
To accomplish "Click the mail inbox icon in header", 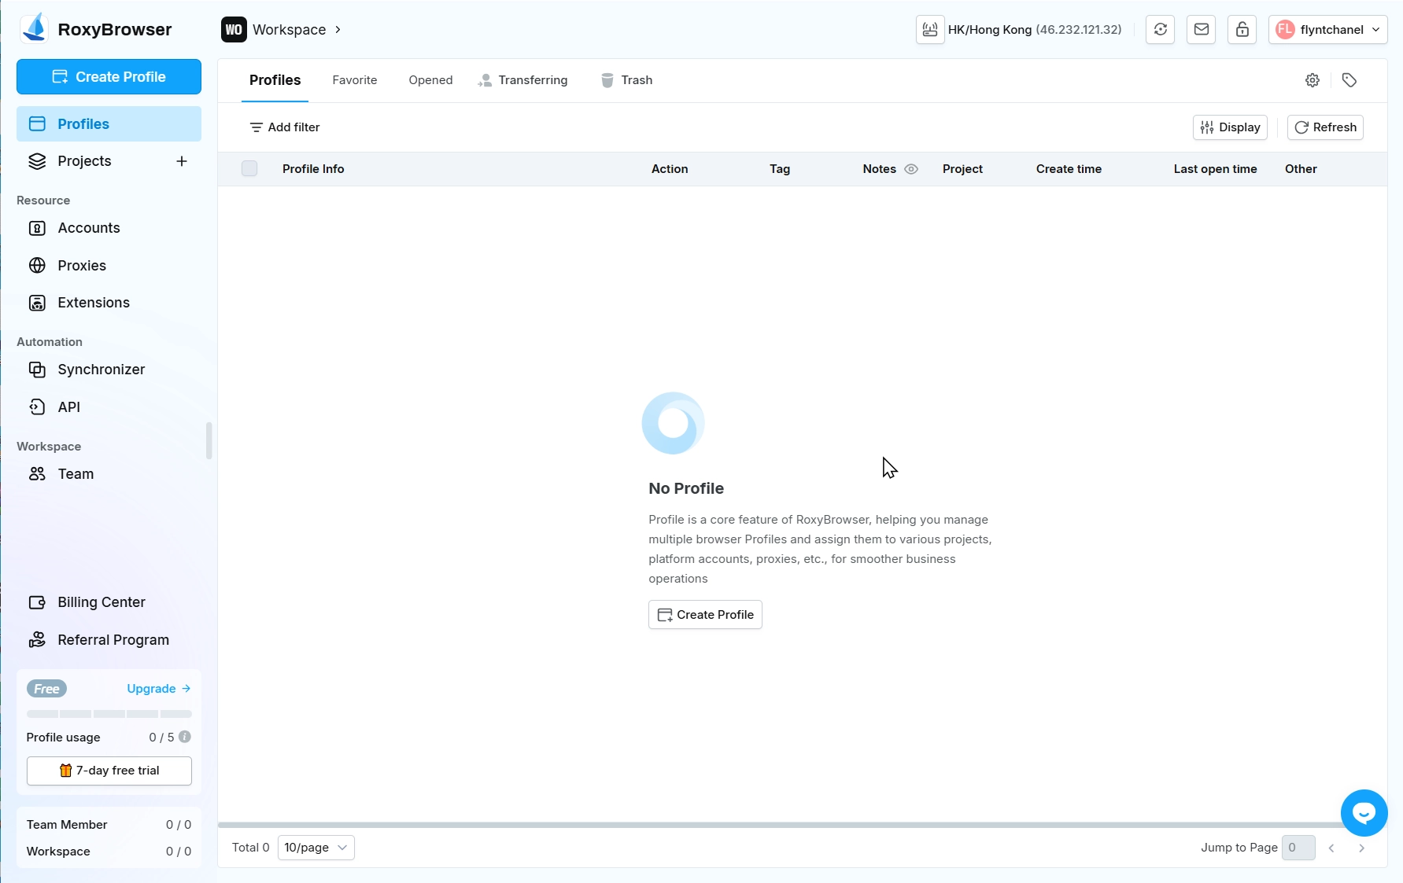I will pyautogui.click(x=1201, y=30).
